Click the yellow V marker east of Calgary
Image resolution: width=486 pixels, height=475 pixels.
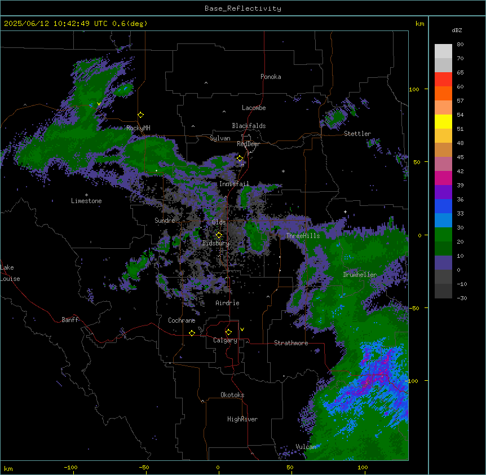pos(242,329)
